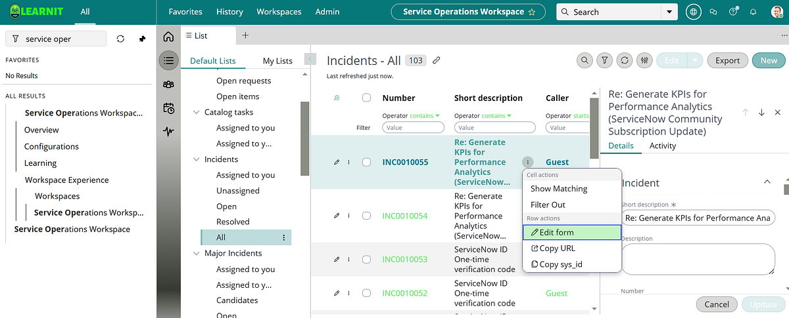
Task: Open the Edit button dropdown arrow
Action: [695, 60]
